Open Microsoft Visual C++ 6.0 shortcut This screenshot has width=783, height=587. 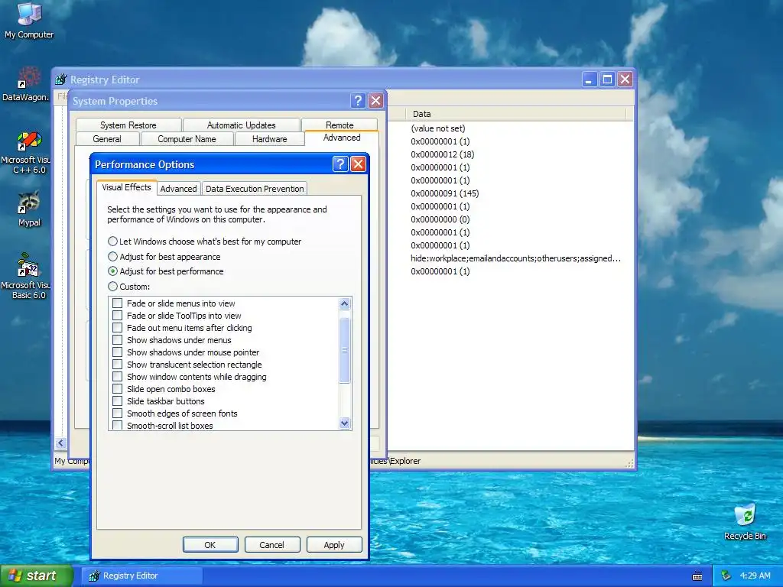26,152
